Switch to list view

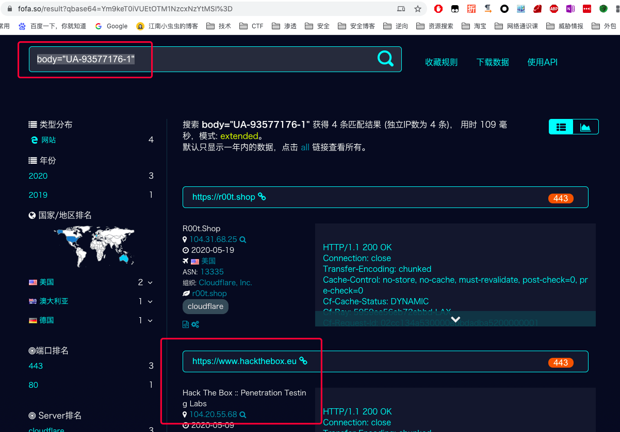[x=561, y=127]
